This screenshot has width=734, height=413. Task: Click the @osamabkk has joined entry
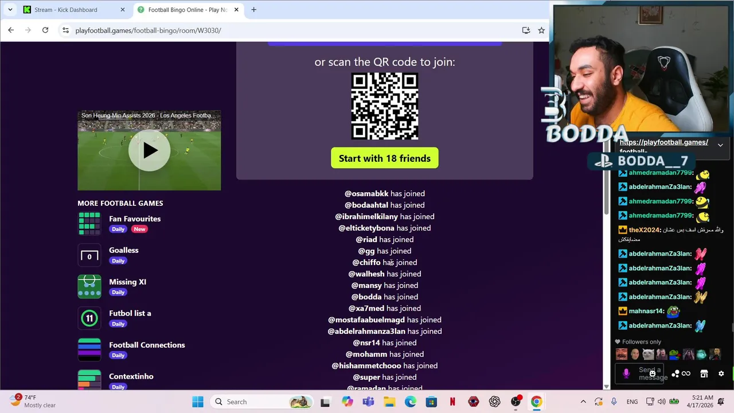coord(385,193)
